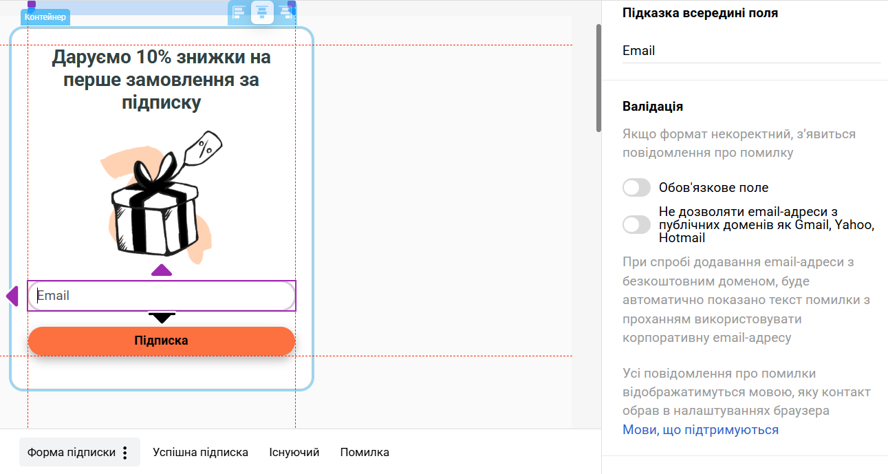The image size is (888, 474).
Task: Click the Контейнер label tag
Action: [45, 17]
